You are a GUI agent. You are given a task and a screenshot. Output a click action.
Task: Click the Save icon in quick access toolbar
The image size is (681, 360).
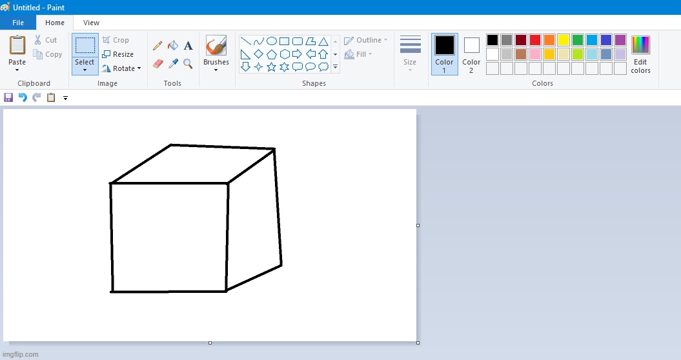tap(8, 97)
